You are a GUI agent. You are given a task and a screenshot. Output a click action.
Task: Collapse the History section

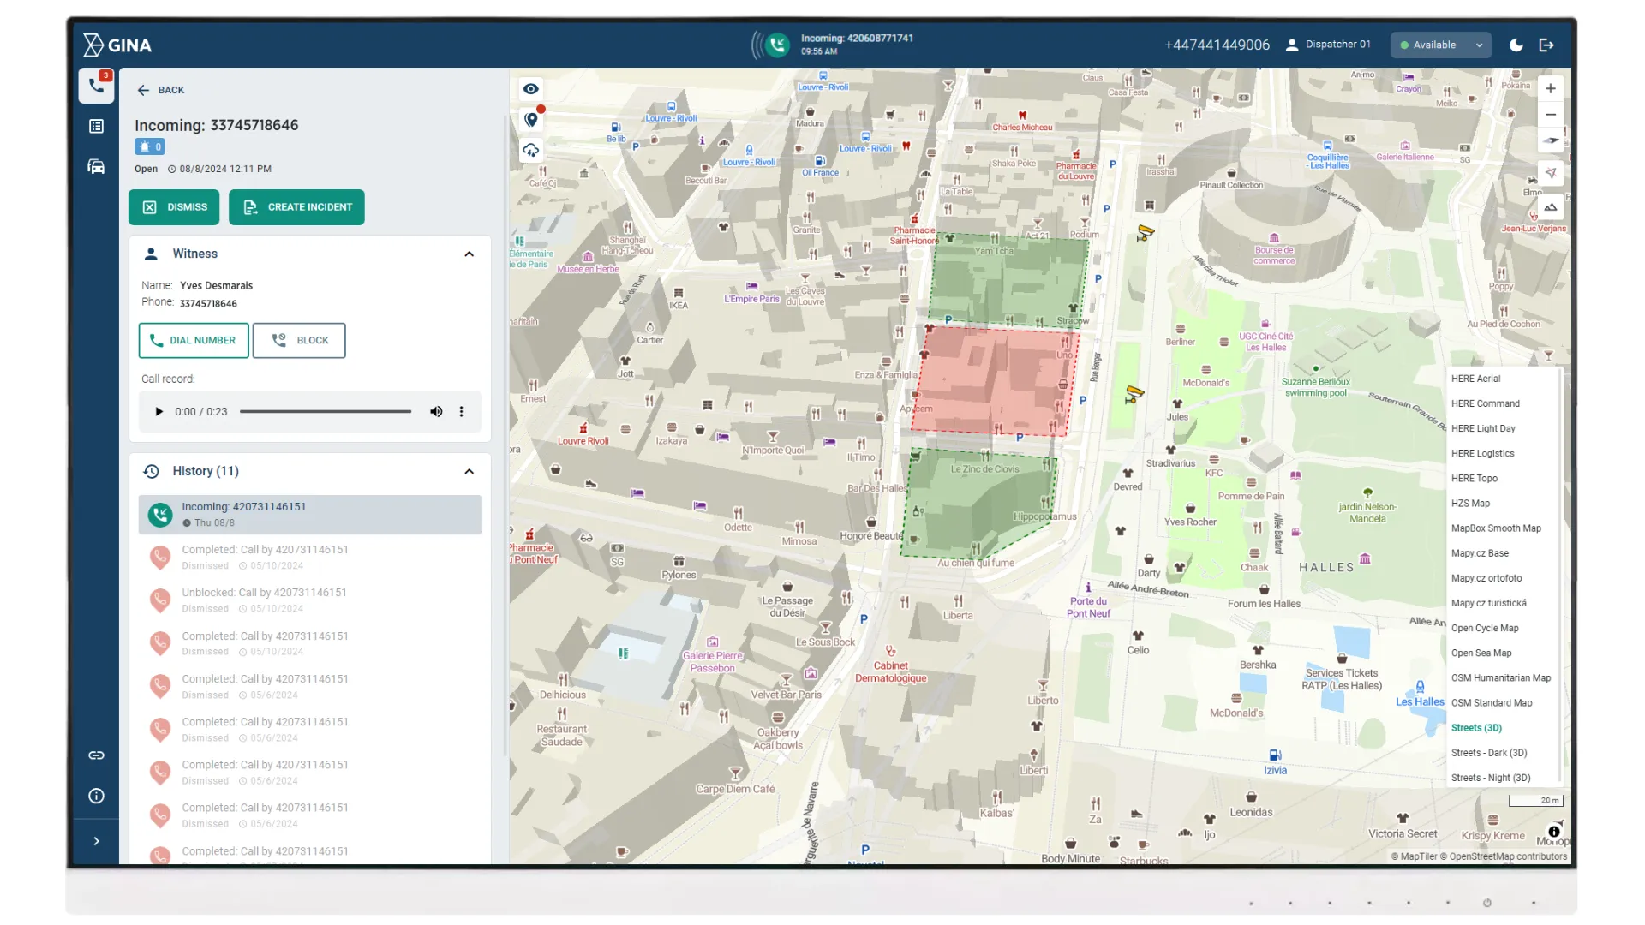click(469, 472)
